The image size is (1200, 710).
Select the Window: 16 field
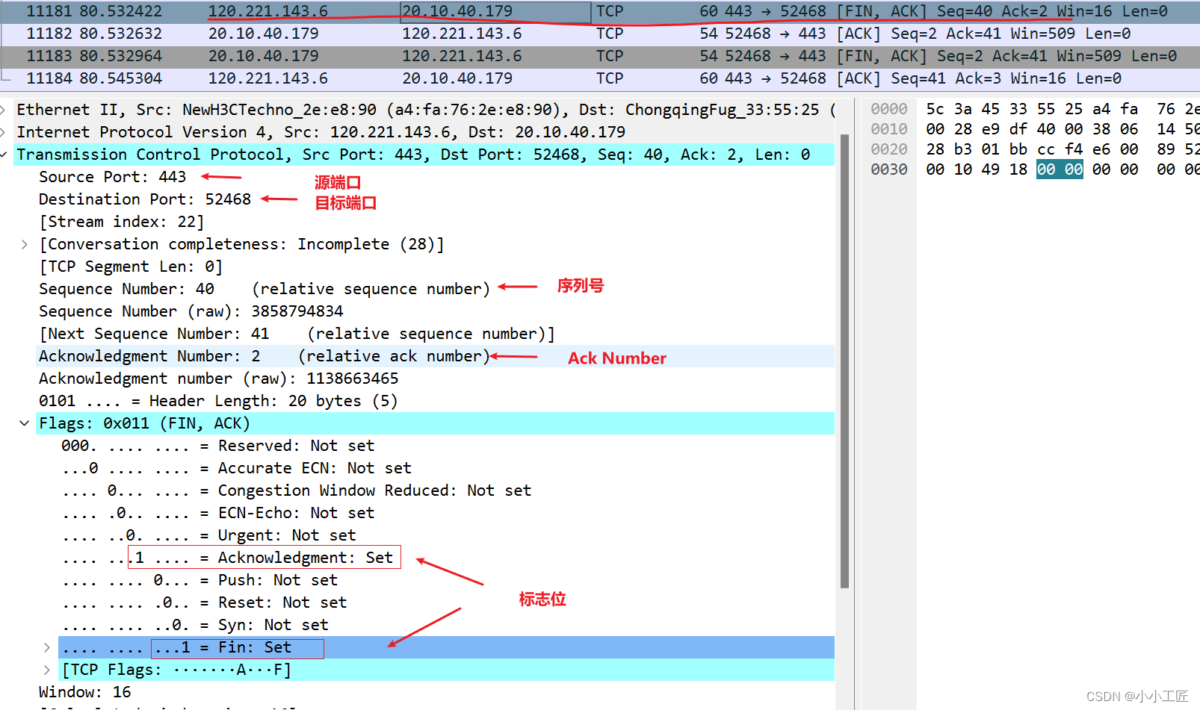(x=85, y=692)
